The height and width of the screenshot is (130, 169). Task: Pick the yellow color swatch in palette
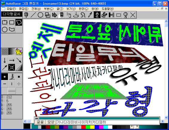point(92,127)
